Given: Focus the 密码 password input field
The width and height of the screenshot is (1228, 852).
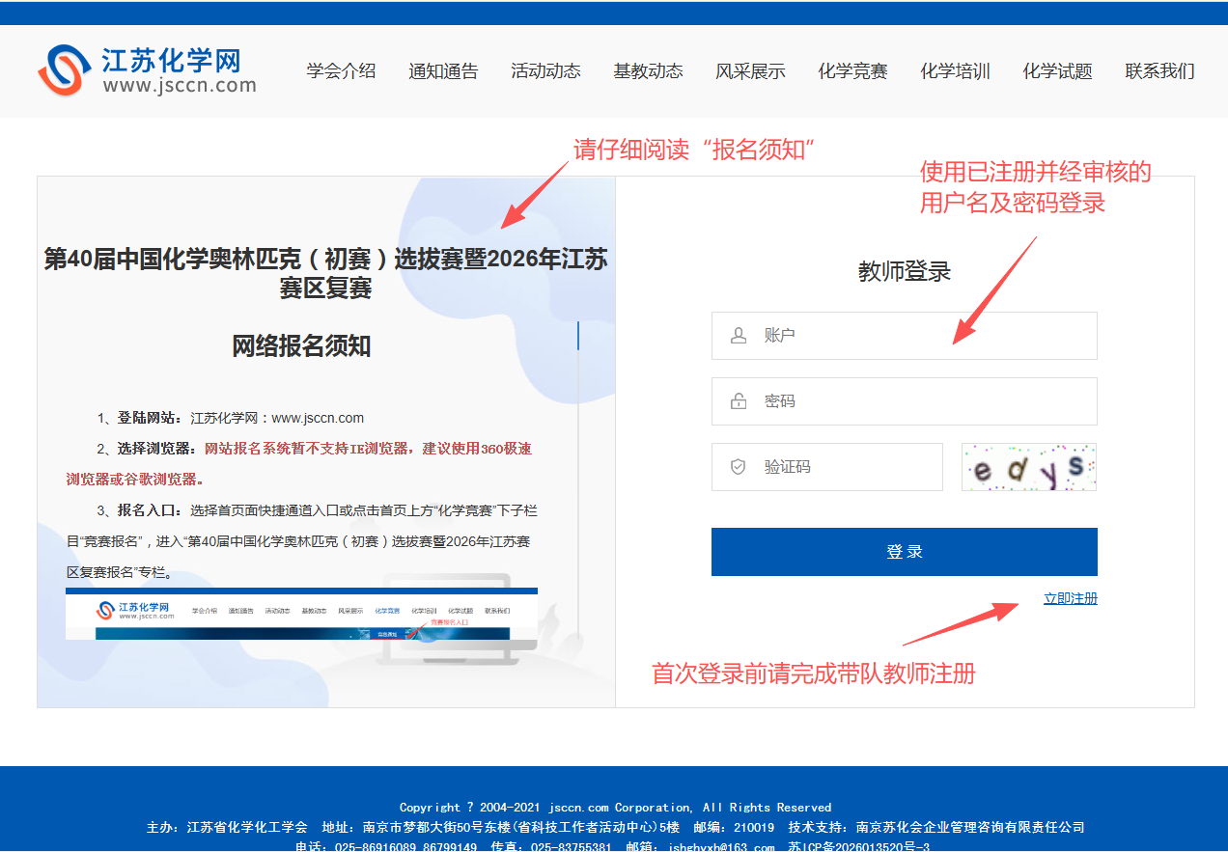Looking at the screenshot, I should [x=905, y=401].
